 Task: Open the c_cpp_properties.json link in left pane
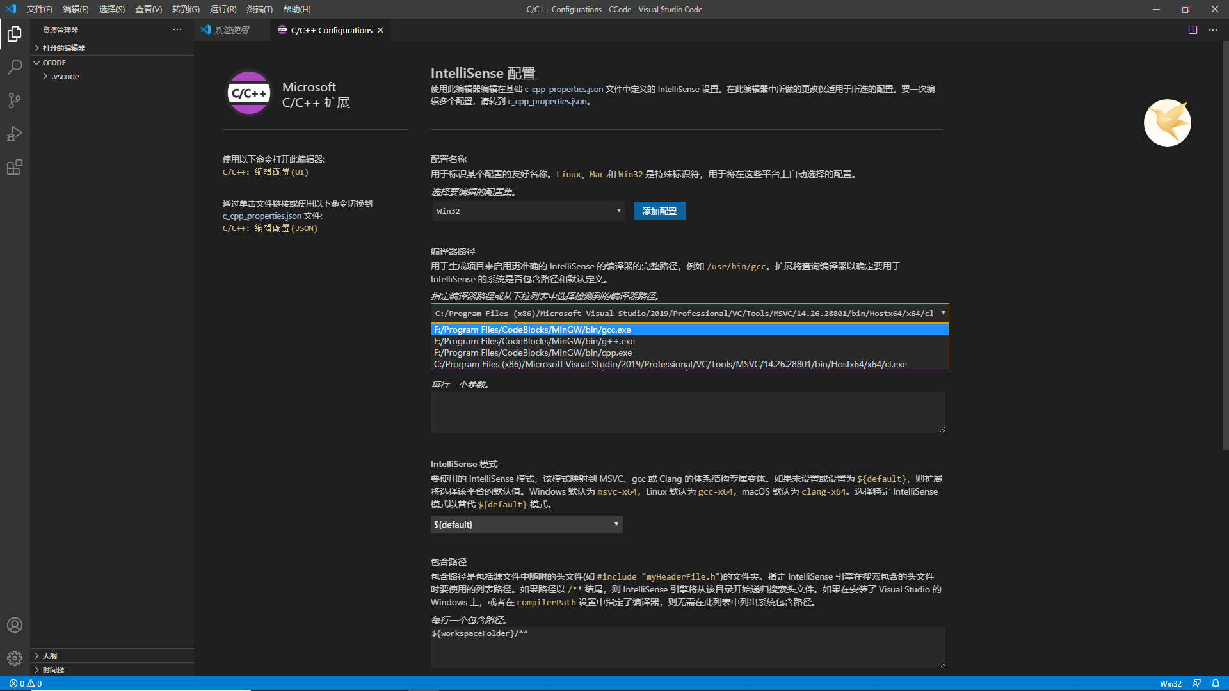262,216
